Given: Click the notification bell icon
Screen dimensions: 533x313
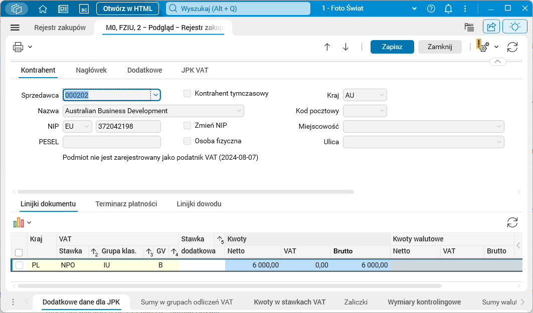Looking at the screenshot, I should [448, 9].
